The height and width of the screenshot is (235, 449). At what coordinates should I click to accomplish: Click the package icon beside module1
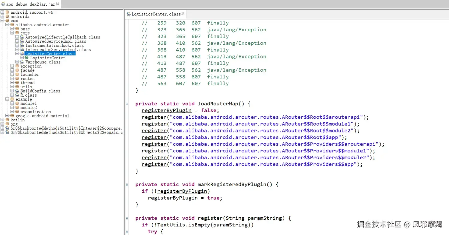(17, 103)
